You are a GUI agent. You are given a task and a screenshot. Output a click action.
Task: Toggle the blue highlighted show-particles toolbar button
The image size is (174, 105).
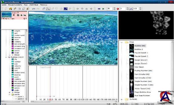click(x=66, y=9)
